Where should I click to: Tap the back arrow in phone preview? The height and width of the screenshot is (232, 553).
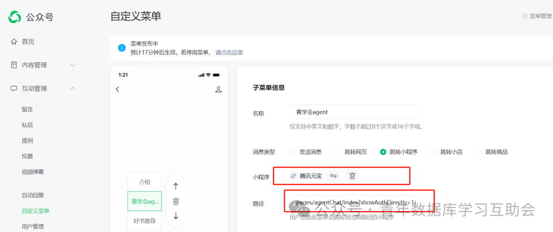pyautogui.click(x=117, y=89)
